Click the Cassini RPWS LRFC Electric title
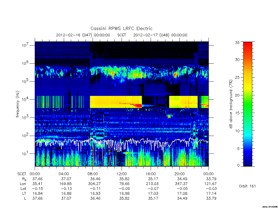 tap(121, 29)
